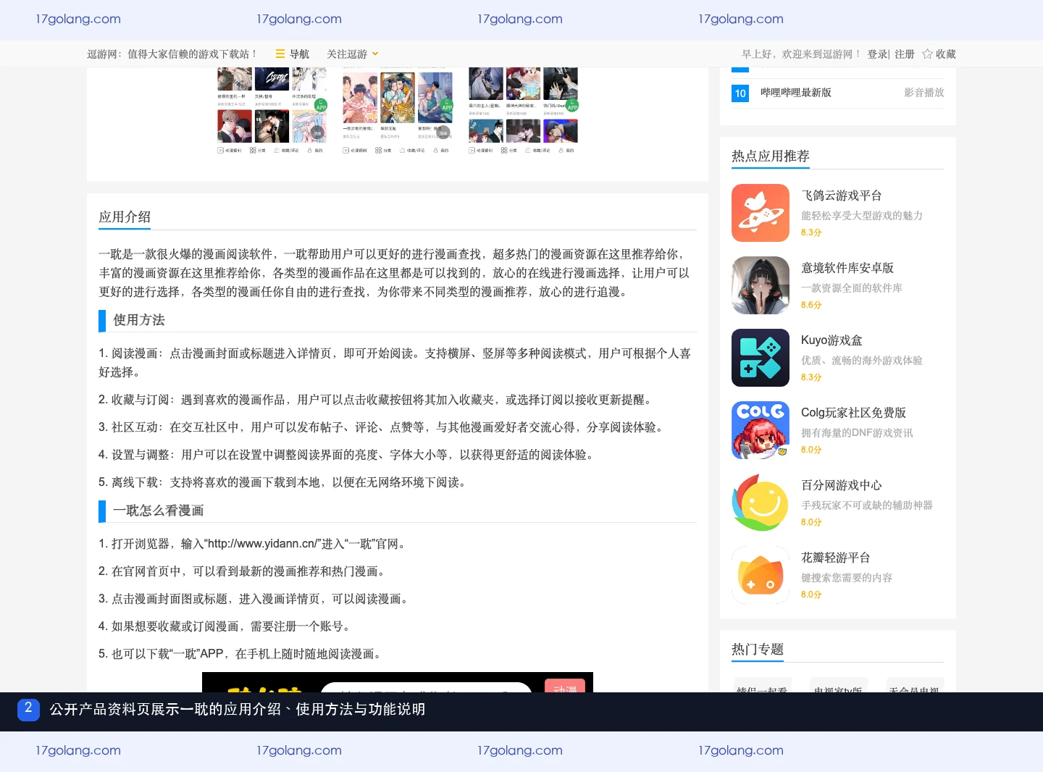Click line '4. 如果想要收藏或订阅漫画'
Image resolution: width=1043 pixels, height=772 pixels.
point(227,626)
